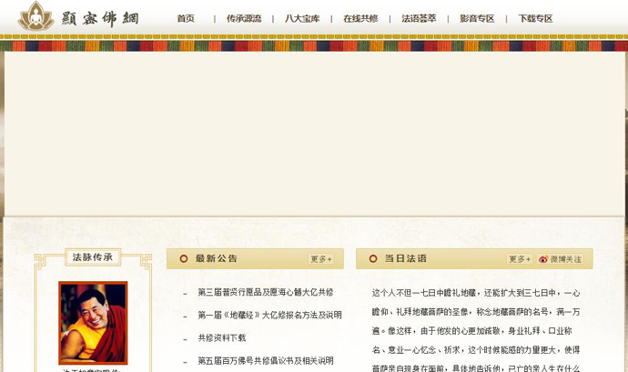
Task: Open 第一届《地藏经》大亿修报名方法及说明 link
Action: point(269,316)
